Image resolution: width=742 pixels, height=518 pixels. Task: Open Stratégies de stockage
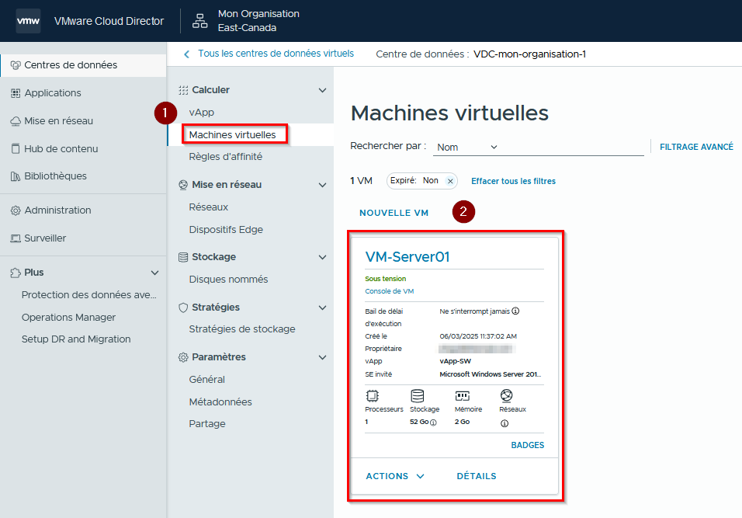pos(242,329)
